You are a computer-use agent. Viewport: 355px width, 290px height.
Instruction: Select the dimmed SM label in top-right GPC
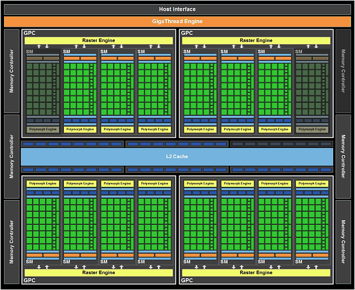(x=299, y=51)
